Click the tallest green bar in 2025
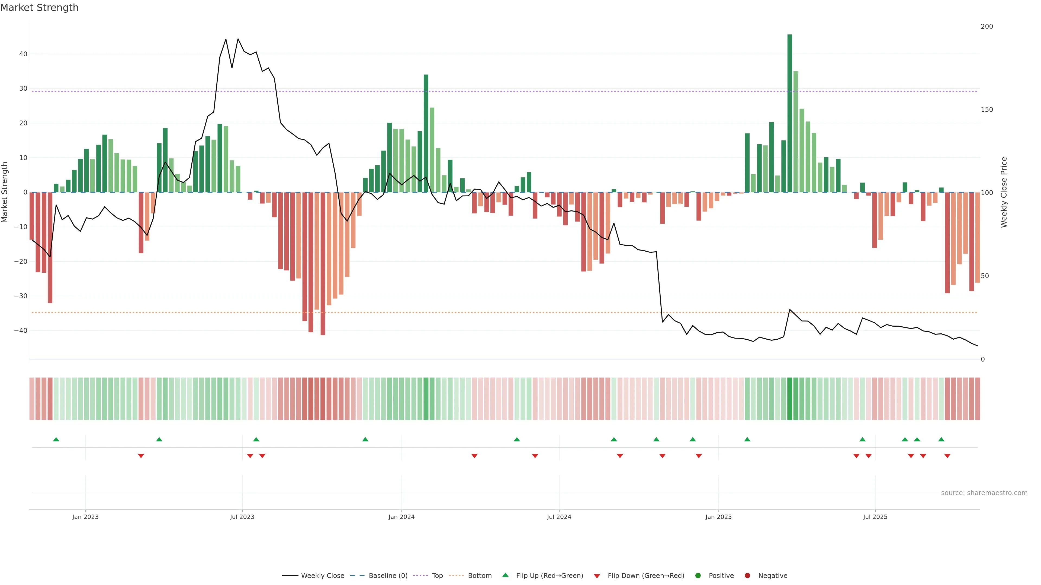 [x=790, y=113]
